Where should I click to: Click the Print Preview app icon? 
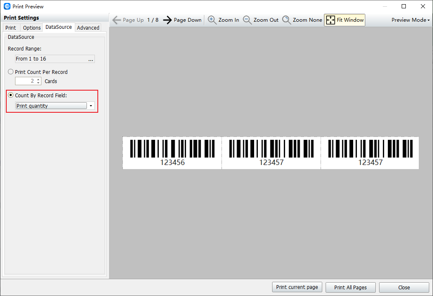tap(7, 6)
